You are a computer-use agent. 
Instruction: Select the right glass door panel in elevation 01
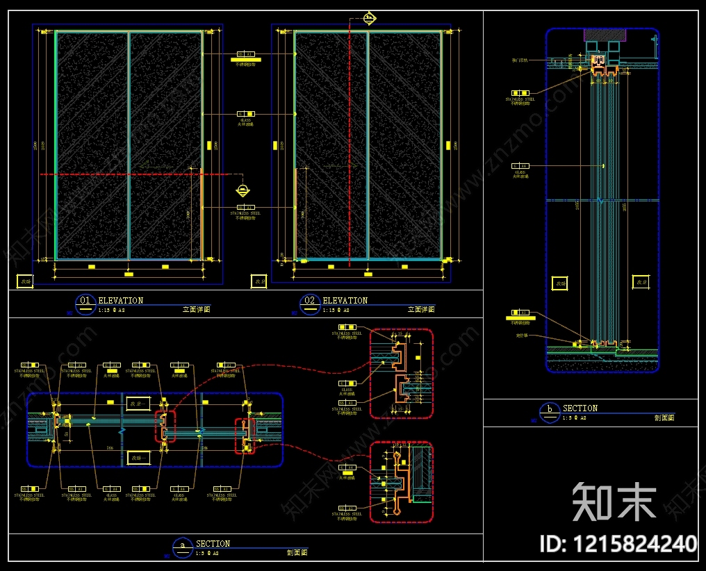coord(165,145)
